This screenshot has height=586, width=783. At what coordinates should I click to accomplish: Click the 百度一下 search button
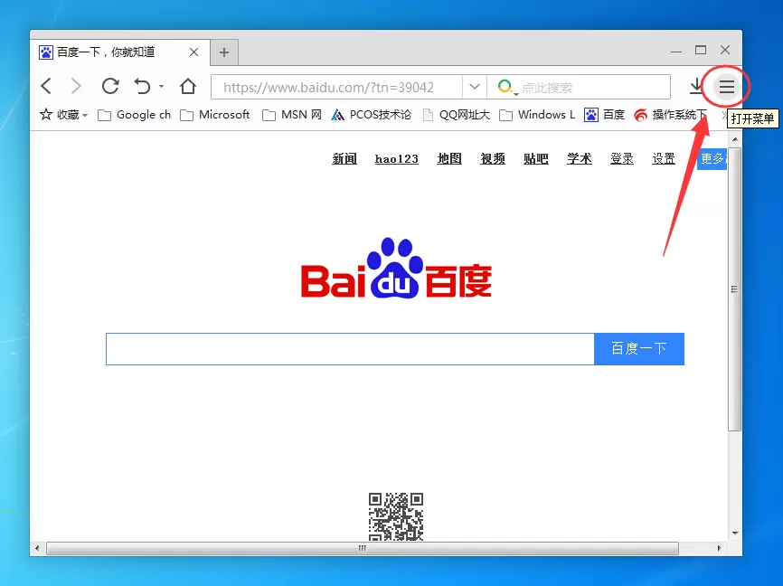[x=639, y=349]
